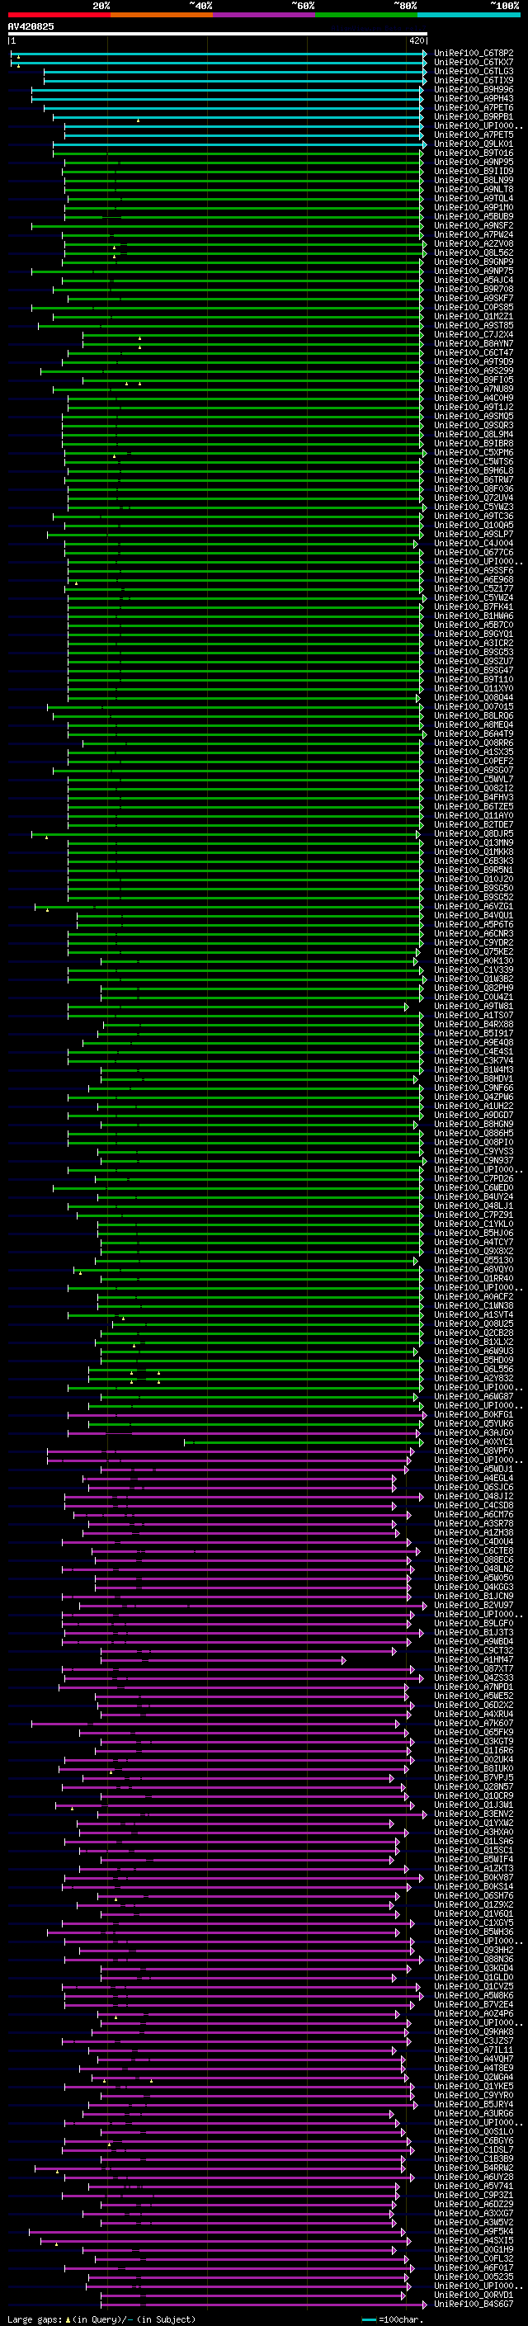Click the UniRef100_C0PS85 label
The image size is (528, 2326).
tap(474, 307)
